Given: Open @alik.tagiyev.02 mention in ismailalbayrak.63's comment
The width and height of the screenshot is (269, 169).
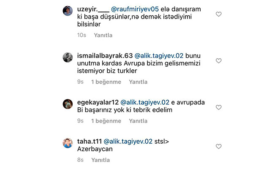Looking at the screenshot, I should 159,56.
